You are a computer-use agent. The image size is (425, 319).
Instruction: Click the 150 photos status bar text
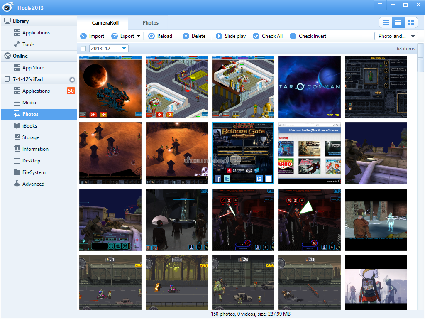251,314
